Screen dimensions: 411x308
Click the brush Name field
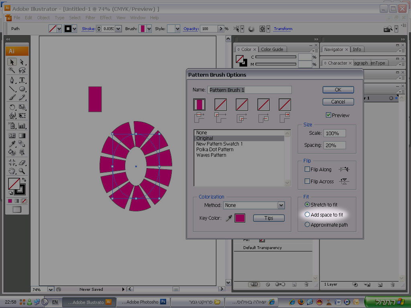(x=250, y=90)
